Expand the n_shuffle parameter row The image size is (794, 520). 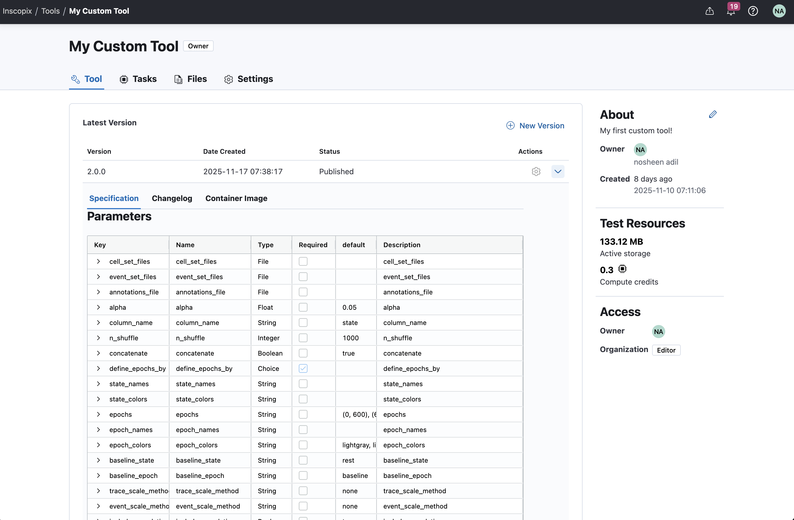pos(98,338)
